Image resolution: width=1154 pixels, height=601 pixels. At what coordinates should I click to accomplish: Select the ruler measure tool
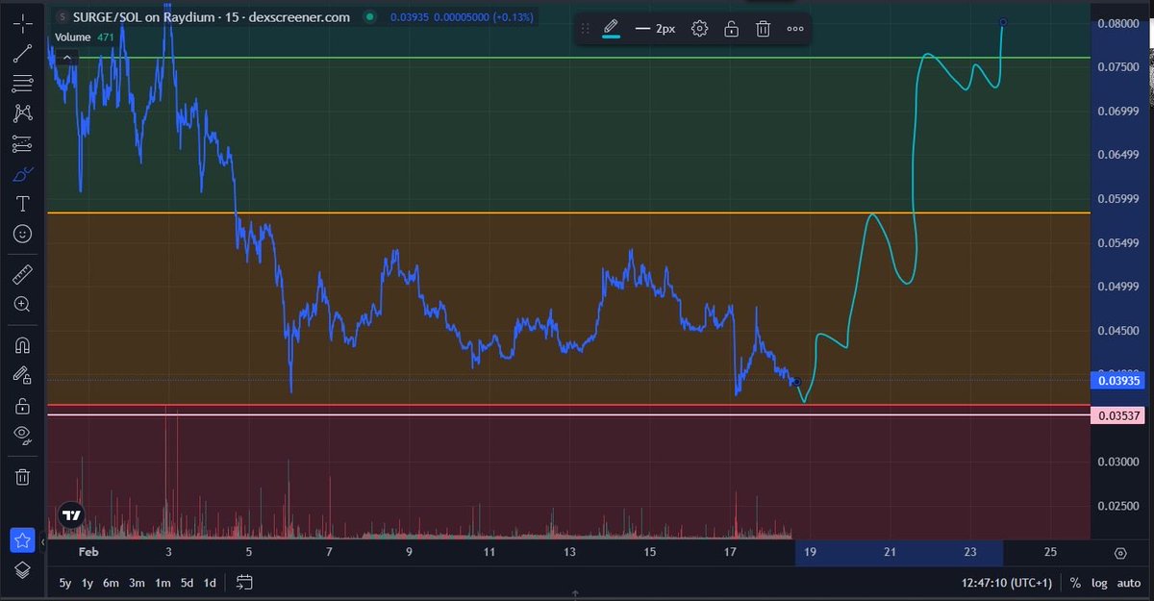(x=23, y=275)
